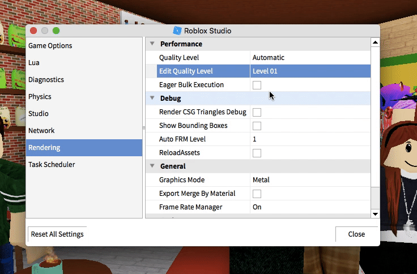Enable the Eager Bulk Execution checkbox
The image size is (417, 274).
[x=257, y=85]
